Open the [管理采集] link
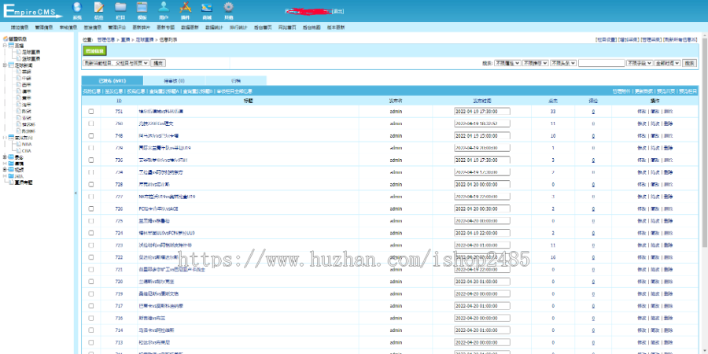Image resolution: width=708 pixels, height=354 pixels. click(x=651, y=40)
